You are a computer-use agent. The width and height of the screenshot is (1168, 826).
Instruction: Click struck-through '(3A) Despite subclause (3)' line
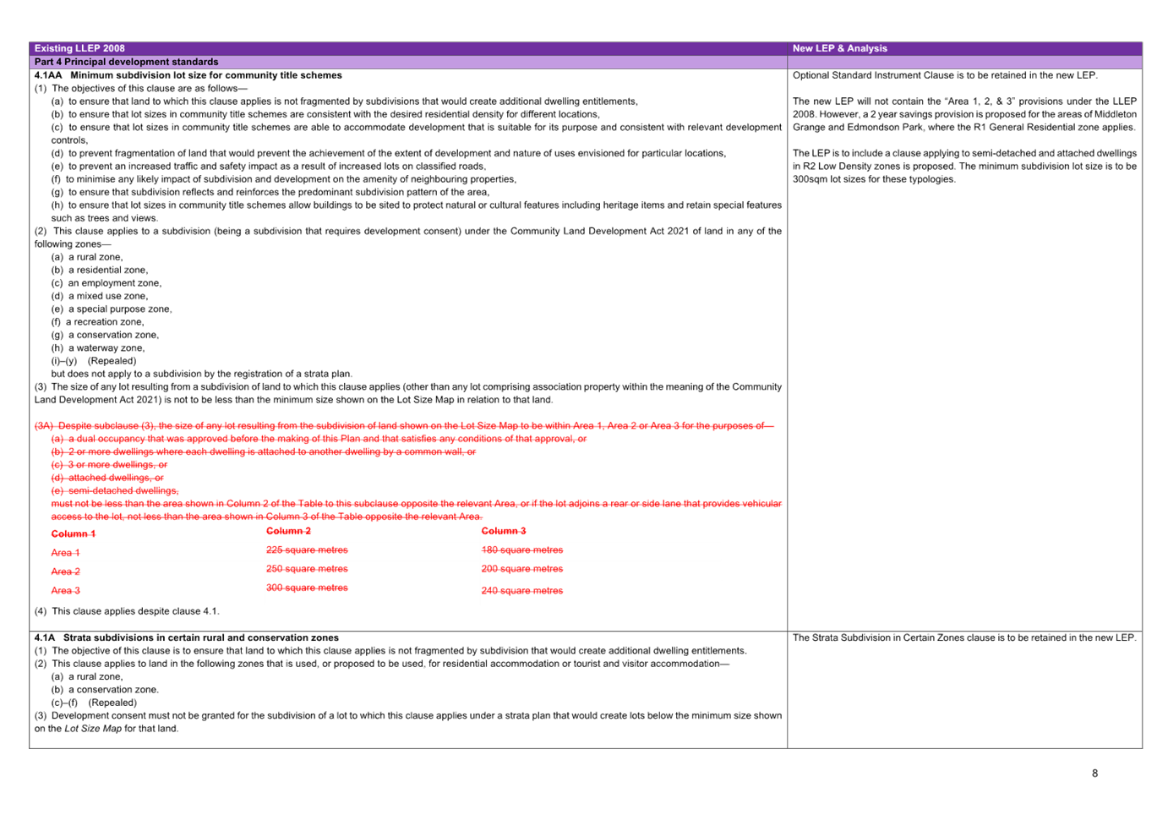(404, 425)
